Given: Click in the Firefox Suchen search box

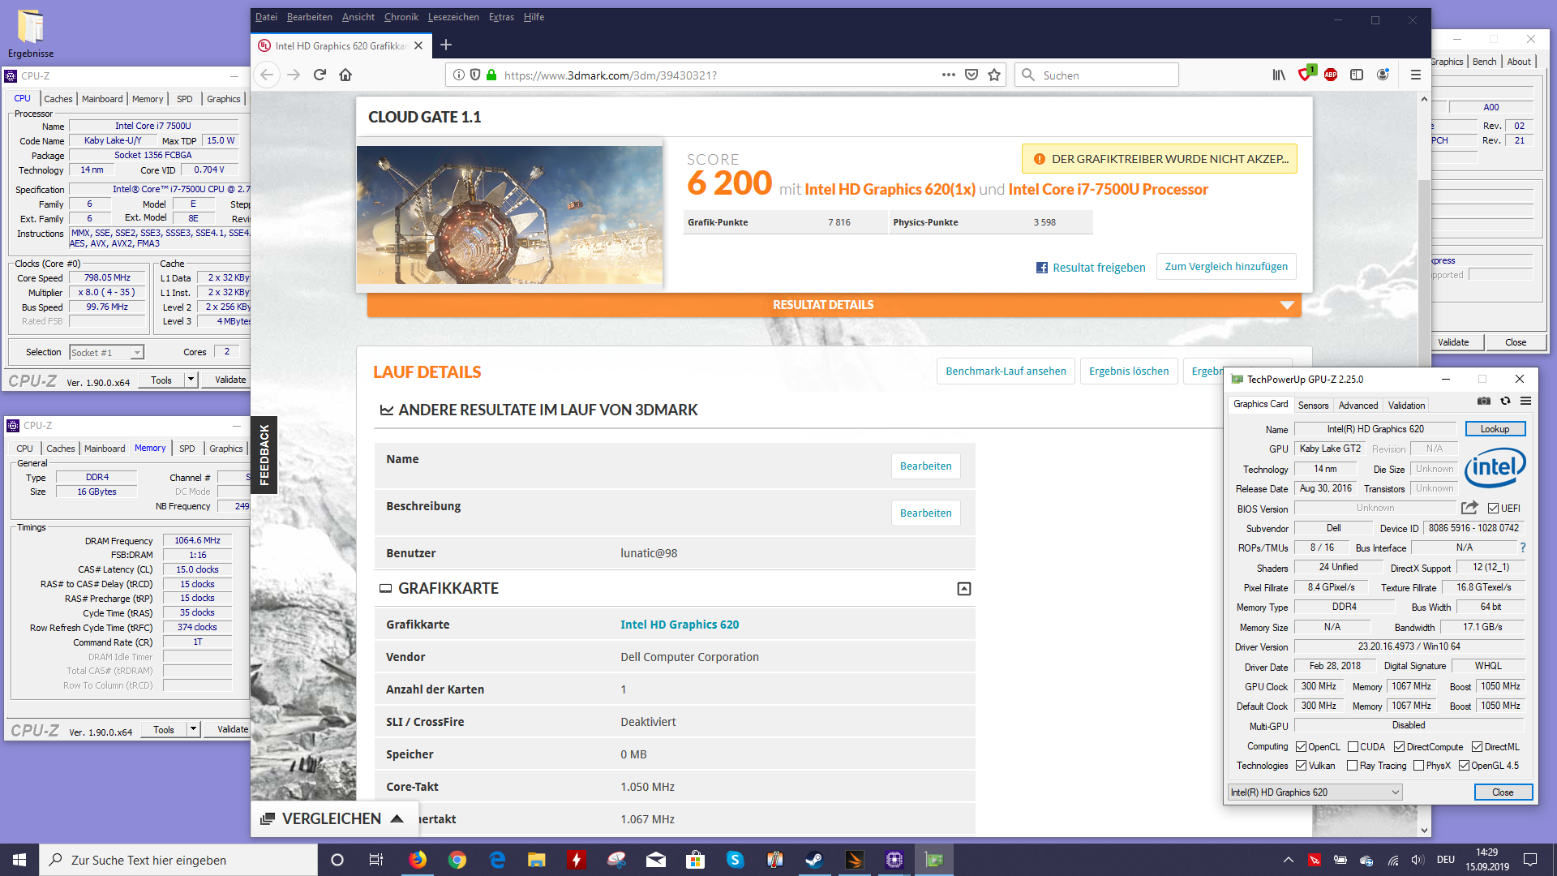Looking at the screenshot, I should tap(1096, 75).
